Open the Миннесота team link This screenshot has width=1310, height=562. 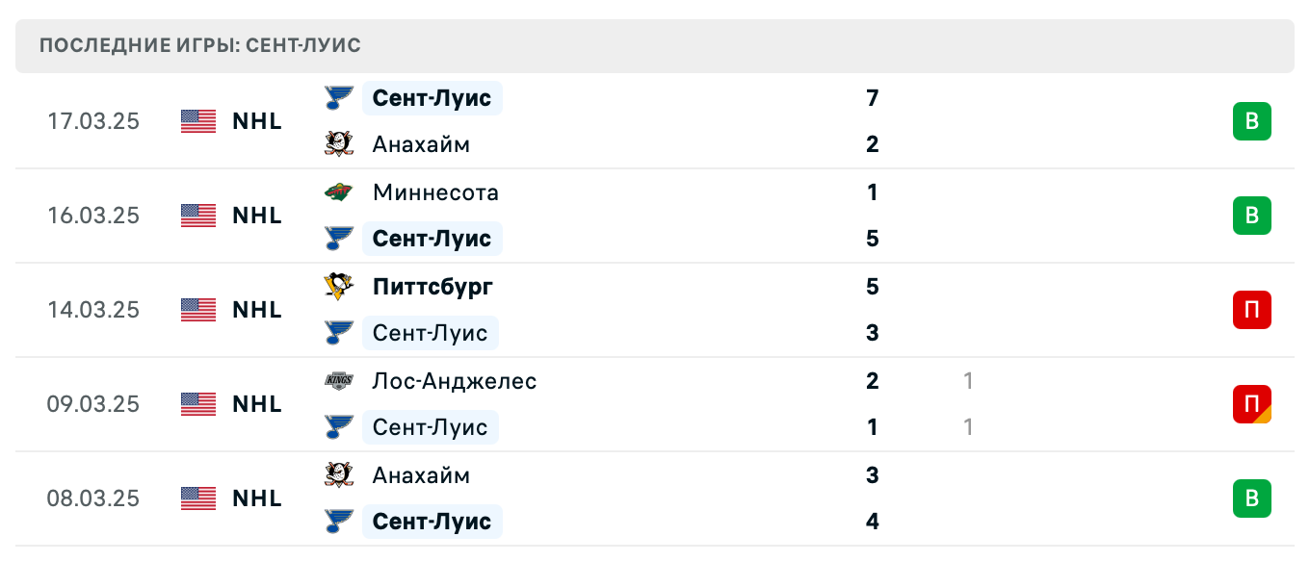435,192
